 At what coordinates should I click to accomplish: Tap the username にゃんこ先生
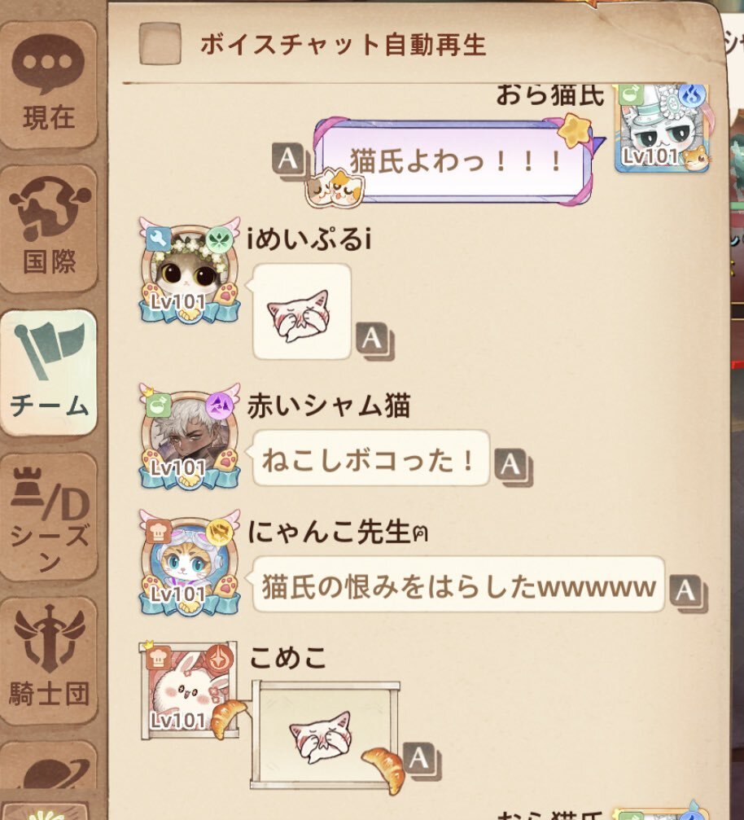click(x=339, y=533)
